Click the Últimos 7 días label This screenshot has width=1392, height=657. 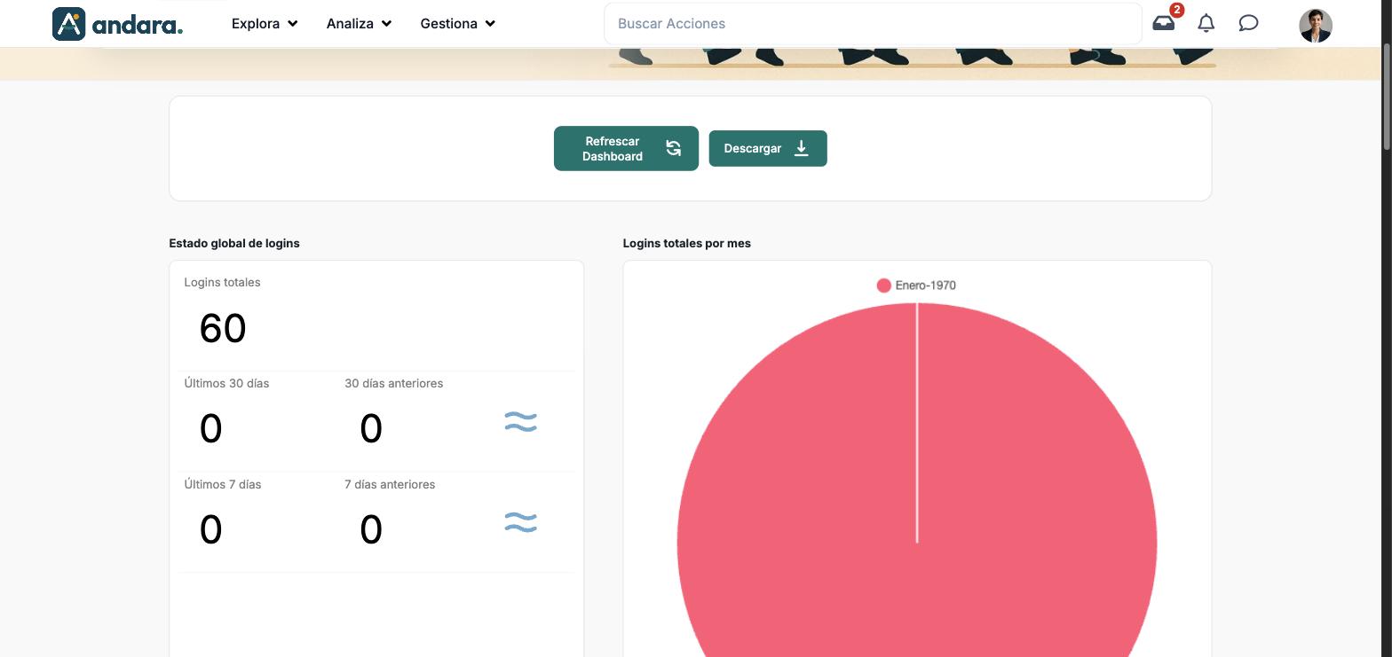point(222,485)
